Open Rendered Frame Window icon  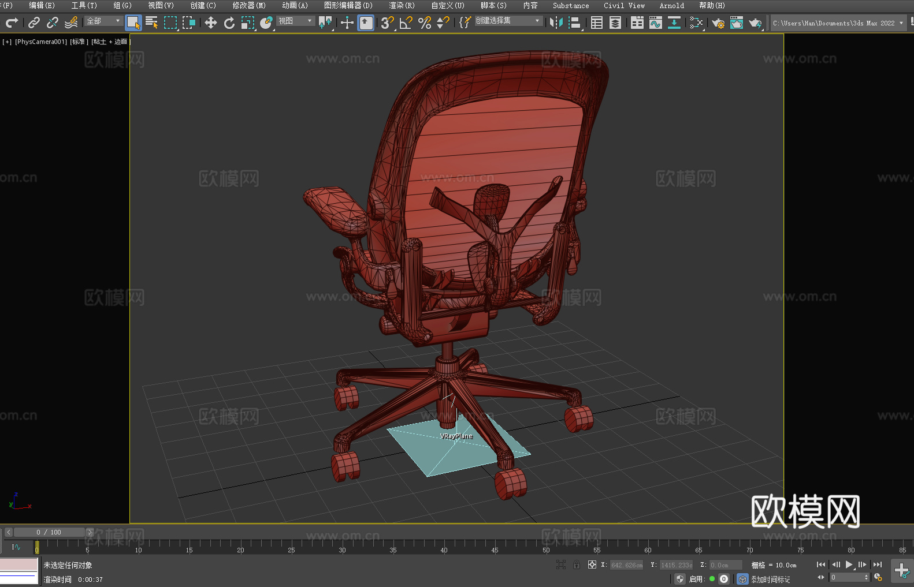[737, 23]
